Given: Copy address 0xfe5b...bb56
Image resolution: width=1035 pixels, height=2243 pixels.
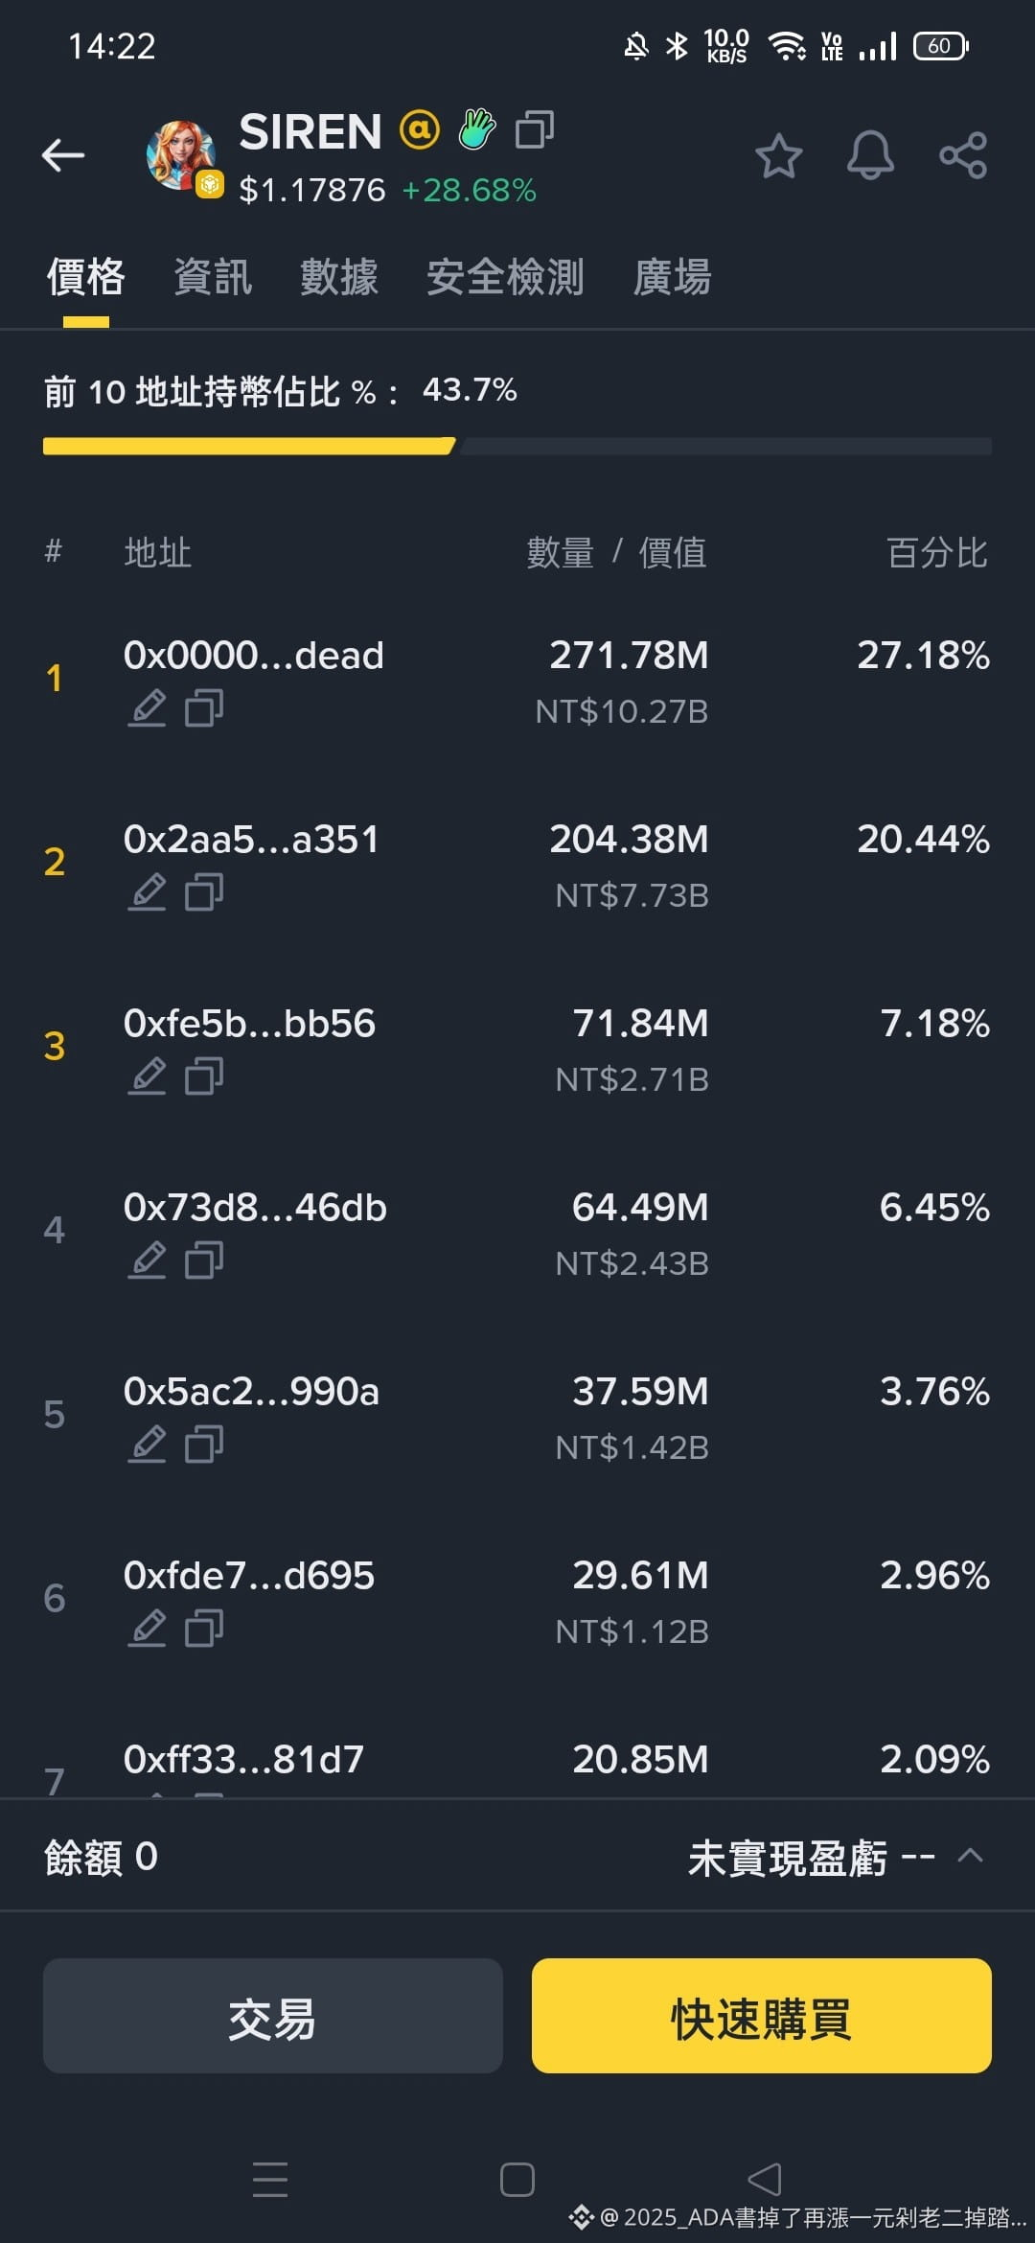Looking at the screenshot, I should tap(204, 1076).
